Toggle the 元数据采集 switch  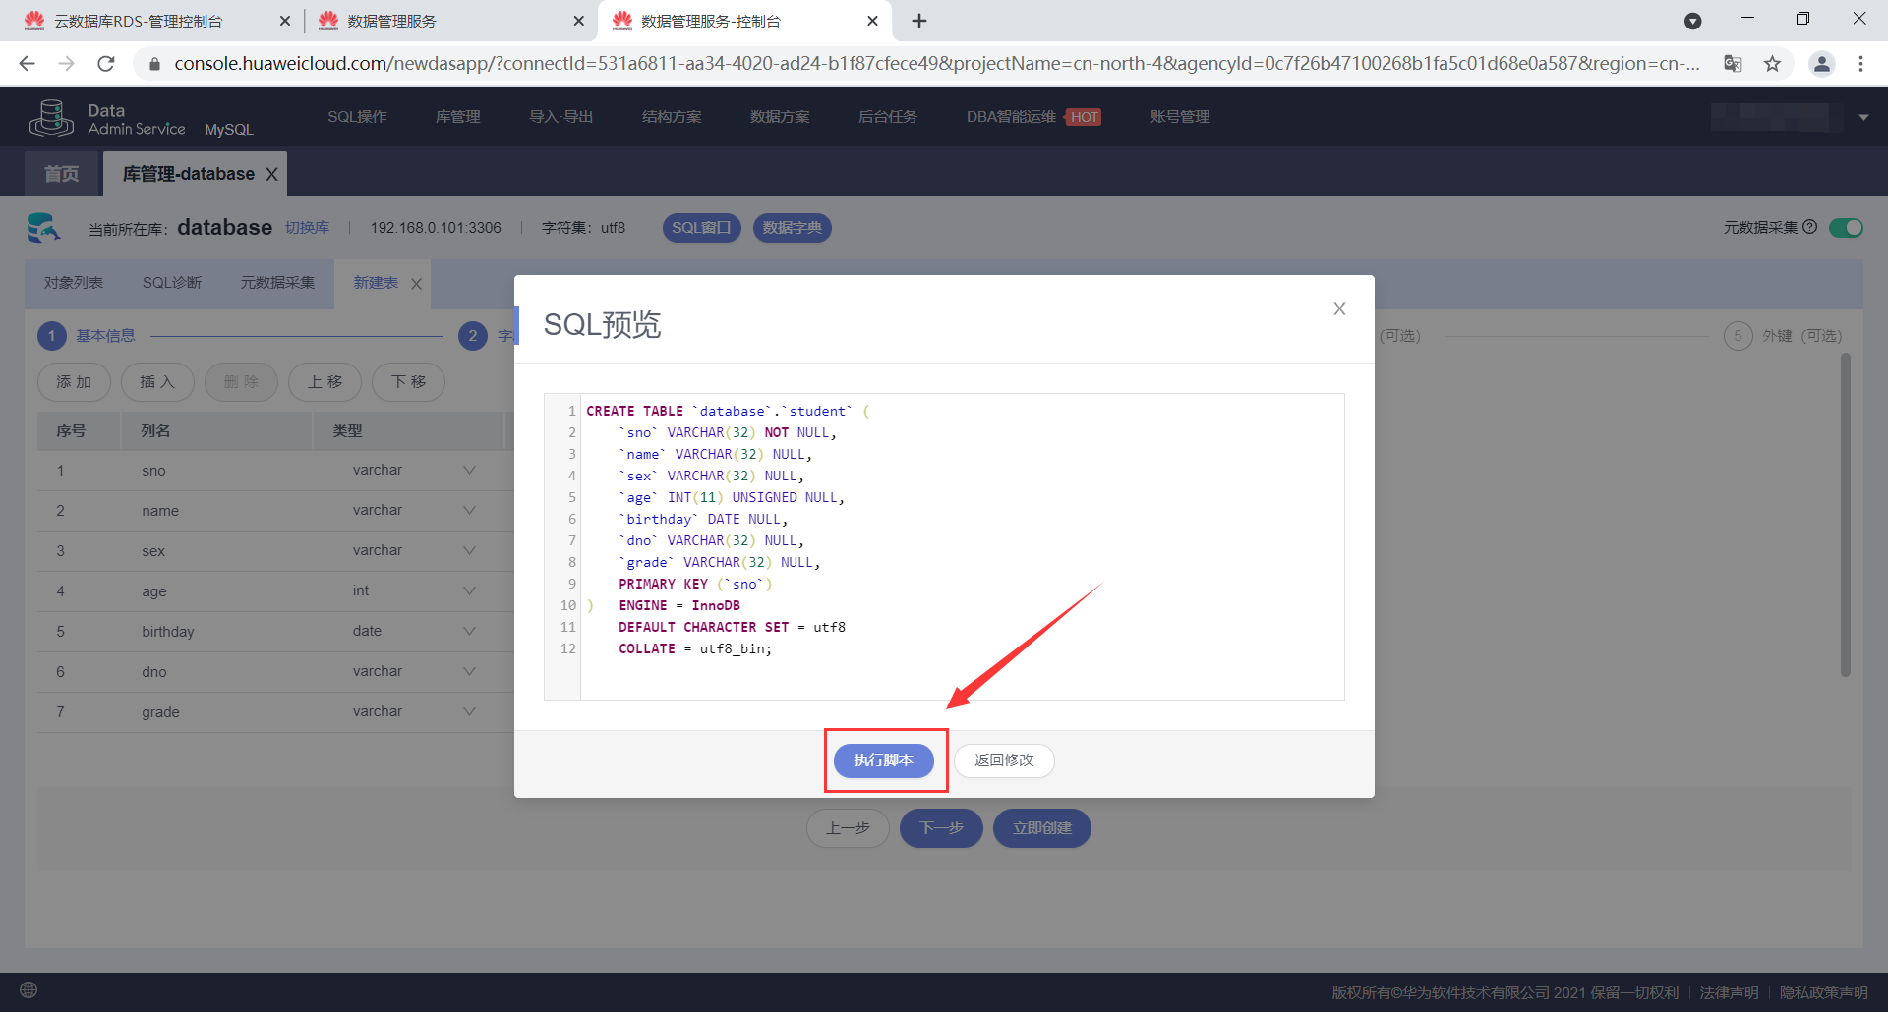pos(1846,228)
